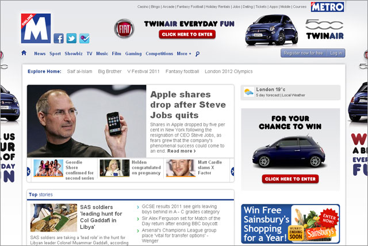
Task: Open Geordie Shore thumbnail image
Action: click(x=48, y=168)
